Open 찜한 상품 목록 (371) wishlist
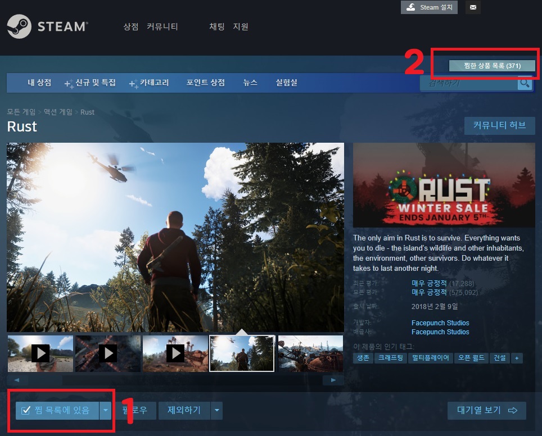 [x=492, y=66]
